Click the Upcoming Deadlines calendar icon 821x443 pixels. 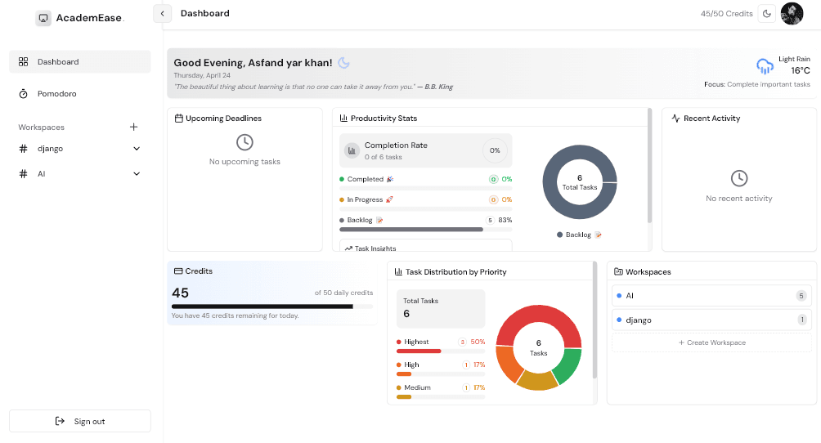[179, 119]
